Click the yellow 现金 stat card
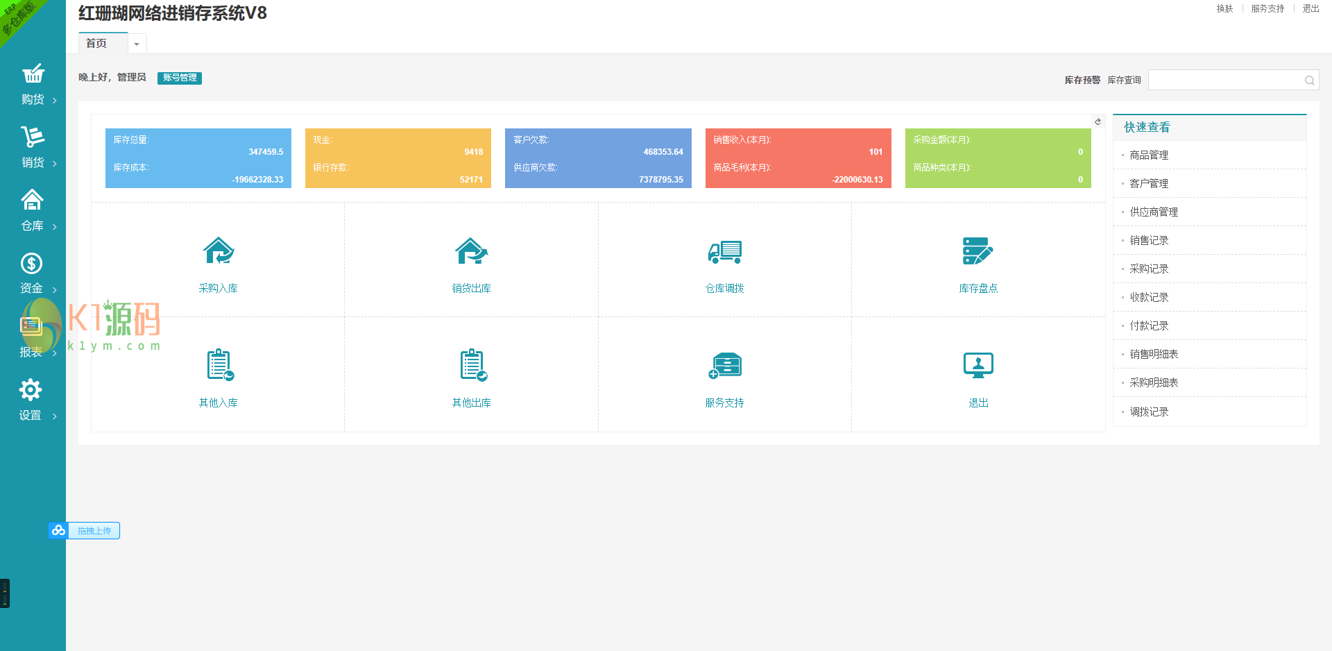Viewport: 1332px width, 651px height. [x=398, y=158]
